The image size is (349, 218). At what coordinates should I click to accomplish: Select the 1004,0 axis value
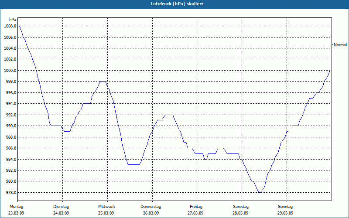(x=10, y=48)
